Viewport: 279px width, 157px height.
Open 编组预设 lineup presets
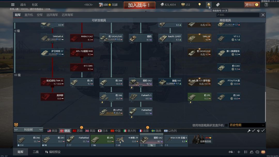pyautogui.click(x=53, y=152)
